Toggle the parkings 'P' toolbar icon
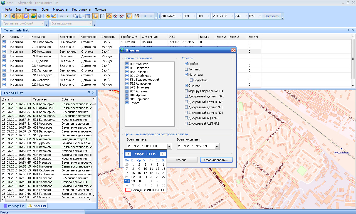This screenshot has height=214, width=356. [26, 16]
